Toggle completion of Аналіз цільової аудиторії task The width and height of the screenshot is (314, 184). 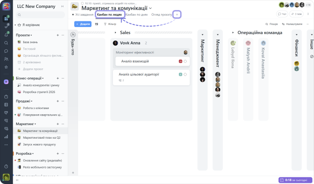click(185, 75)
